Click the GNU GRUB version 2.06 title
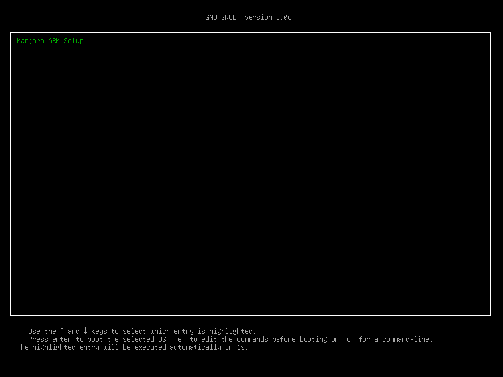503x377 pixels. 248,17
